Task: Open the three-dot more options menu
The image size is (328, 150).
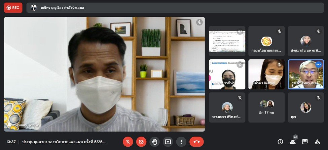Action: point(181,142)
